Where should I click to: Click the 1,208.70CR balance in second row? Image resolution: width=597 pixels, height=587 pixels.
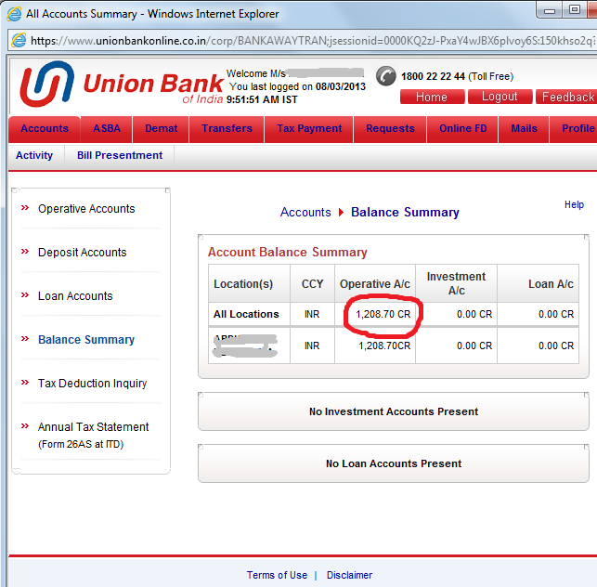tap(384, 346)
